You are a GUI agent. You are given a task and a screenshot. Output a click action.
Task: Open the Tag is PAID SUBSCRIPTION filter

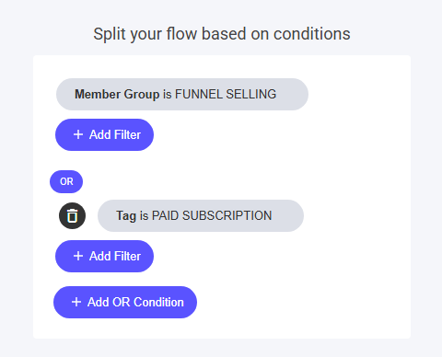tap(201, 215)
